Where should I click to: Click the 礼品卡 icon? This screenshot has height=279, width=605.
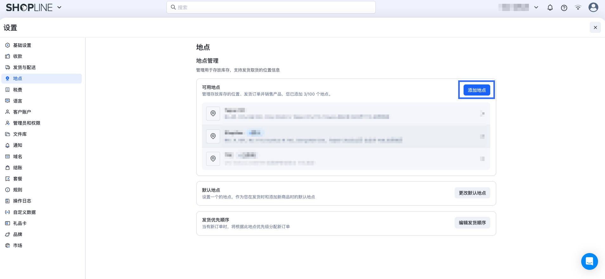pyautogui.click(x=8, y=223)
